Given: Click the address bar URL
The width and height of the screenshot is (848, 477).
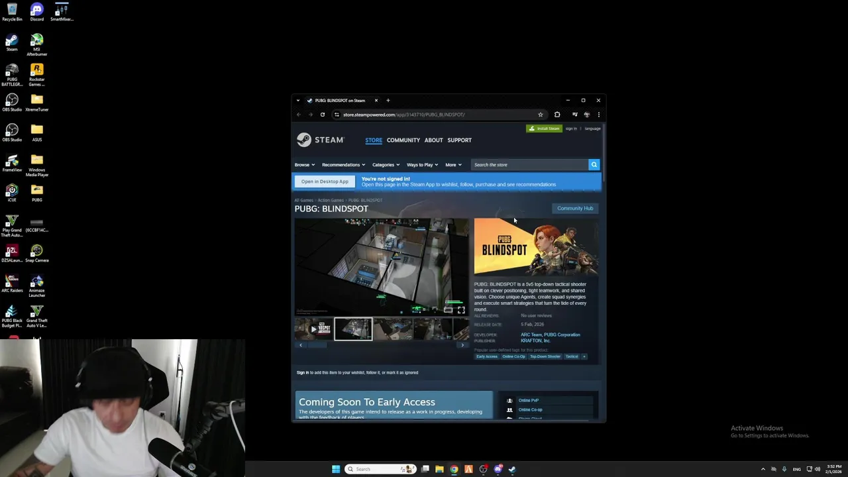Looking at the screenshot, I should point(403,115).
